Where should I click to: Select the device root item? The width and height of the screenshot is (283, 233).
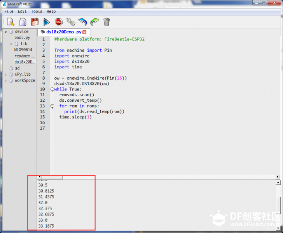point(22,31)
